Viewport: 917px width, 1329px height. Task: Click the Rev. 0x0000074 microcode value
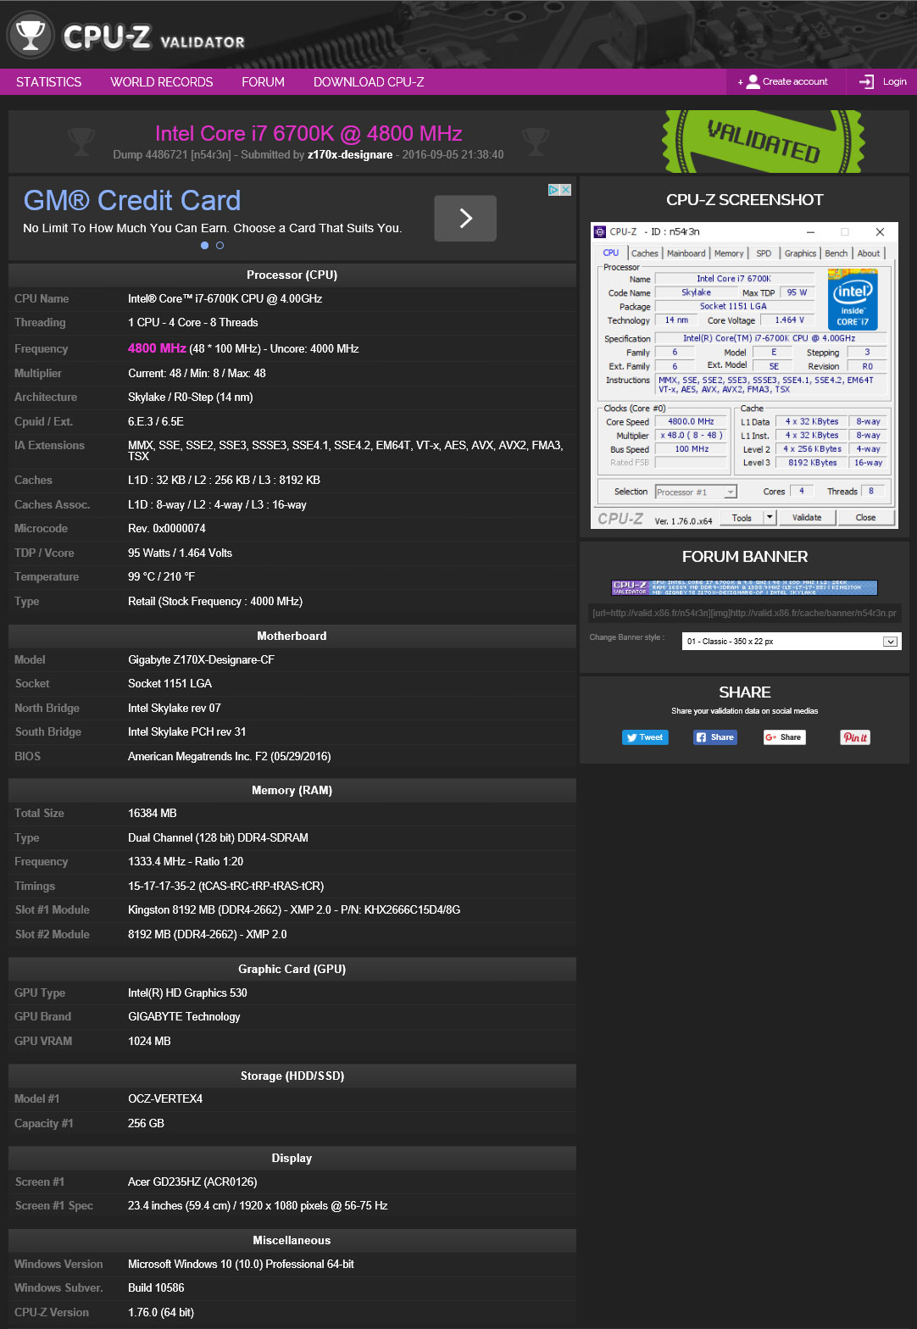coord(167,529)
